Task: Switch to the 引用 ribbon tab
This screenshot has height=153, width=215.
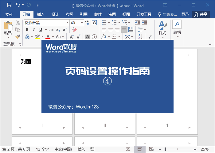Action: pyautogui.click(x=84, y=14)
